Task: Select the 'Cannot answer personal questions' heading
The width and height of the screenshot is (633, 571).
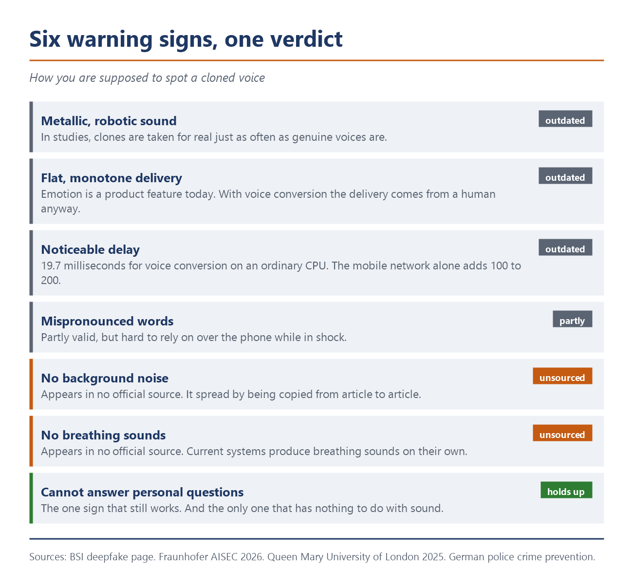Action: 142,492
